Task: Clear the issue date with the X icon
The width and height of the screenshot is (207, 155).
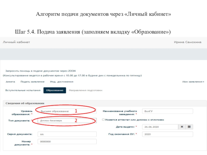Action: coord(182,127)
